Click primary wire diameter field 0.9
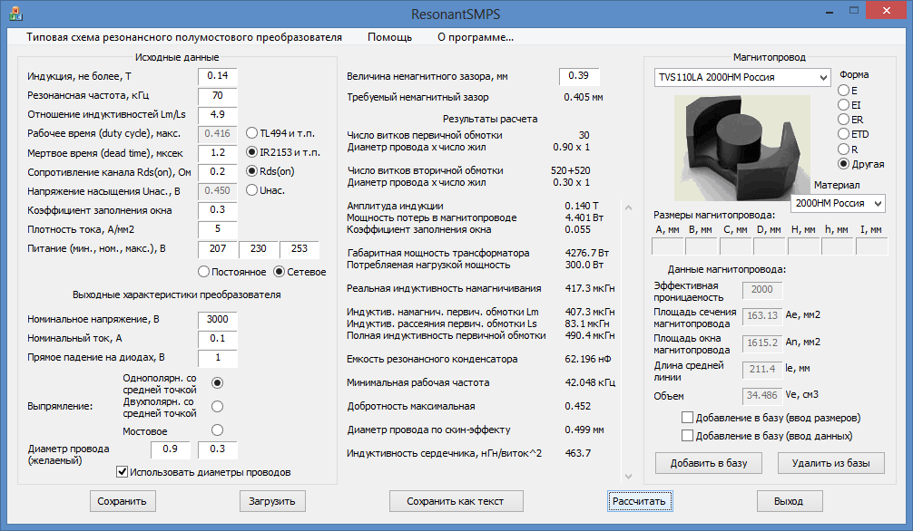913x531 pixels. coord(170,449)
